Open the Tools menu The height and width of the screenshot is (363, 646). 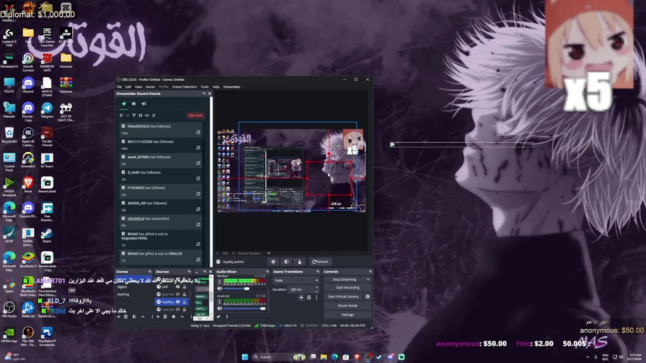pyautogui.click(x=204, y=87)
